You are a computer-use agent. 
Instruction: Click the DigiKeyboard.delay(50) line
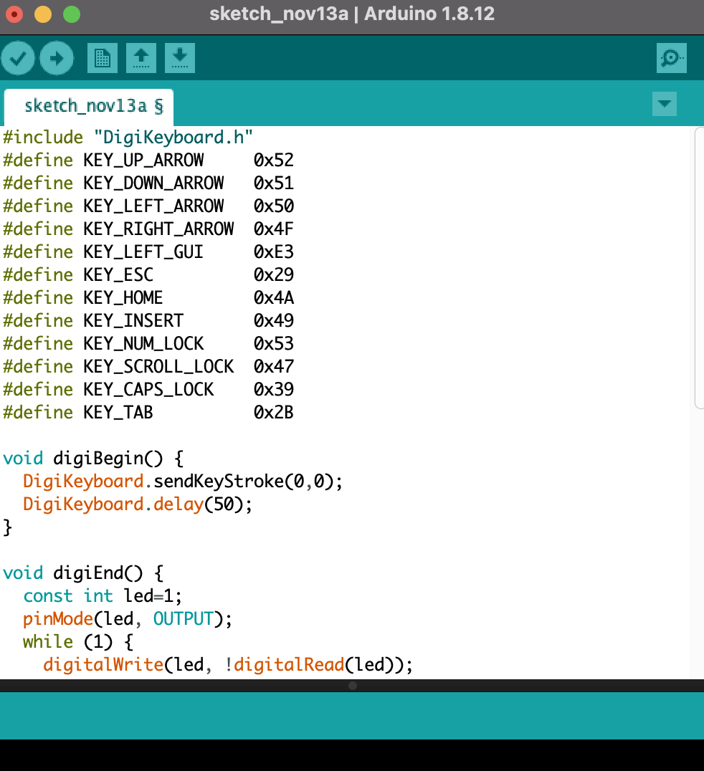(x=137, y=504)
